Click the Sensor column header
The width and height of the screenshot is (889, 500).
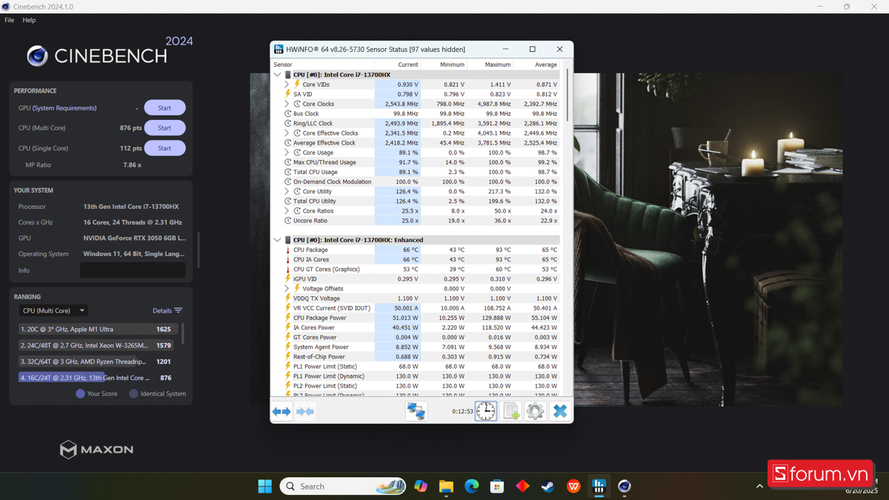322,64
